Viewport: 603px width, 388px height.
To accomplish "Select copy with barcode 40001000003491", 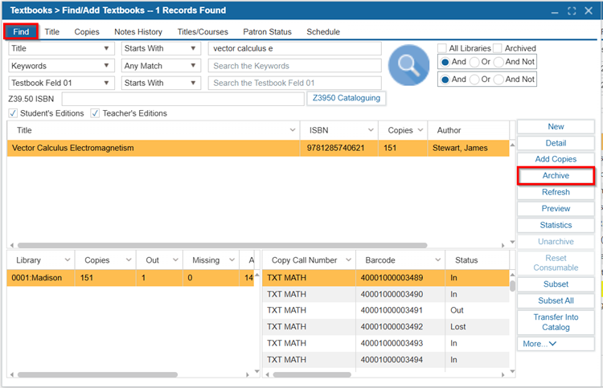I will click(x=386, y=310).
